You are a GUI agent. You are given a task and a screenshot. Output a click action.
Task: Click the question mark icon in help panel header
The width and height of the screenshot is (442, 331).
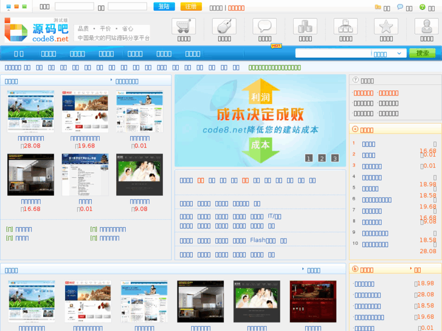tap(356, 80)
